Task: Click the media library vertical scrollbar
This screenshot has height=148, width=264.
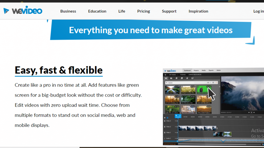Action: (220, 87)
